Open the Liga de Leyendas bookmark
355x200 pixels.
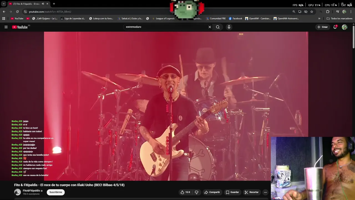[73, 19]
